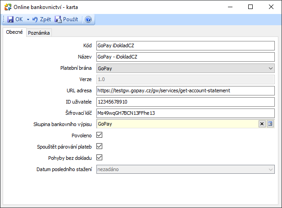Click into the Název input field

(186, 57)
